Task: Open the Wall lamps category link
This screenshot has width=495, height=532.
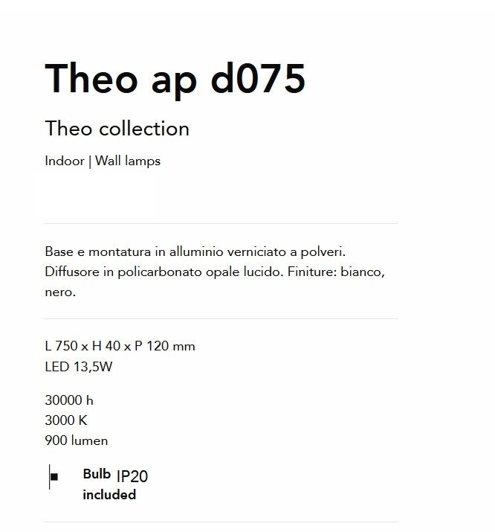Action: coord(128,161)
